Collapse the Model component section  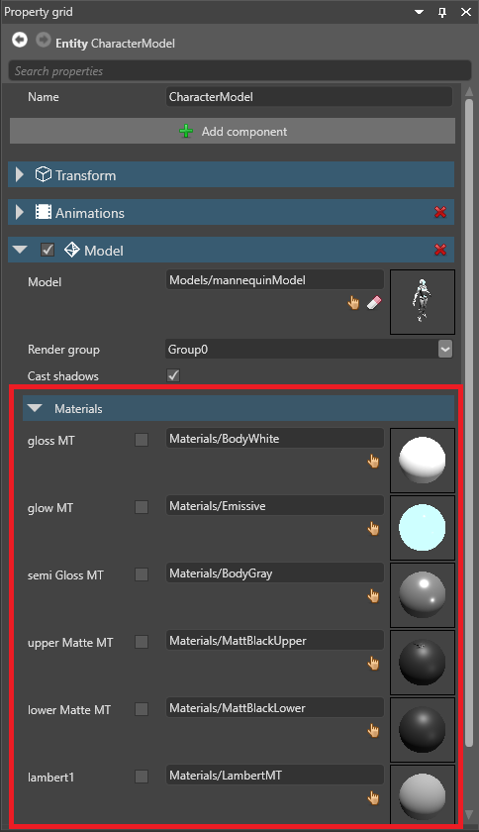point(20,250)
